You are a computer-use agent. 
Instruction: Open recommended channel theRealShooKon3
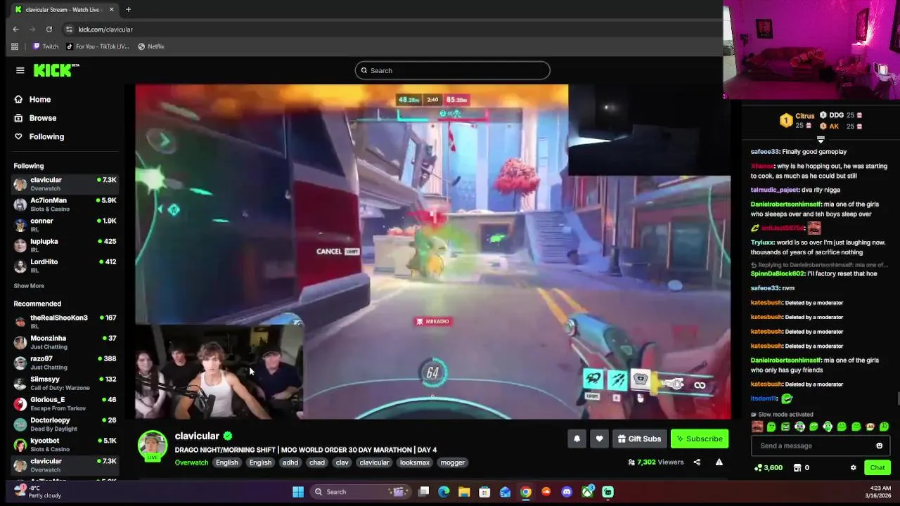65,322
